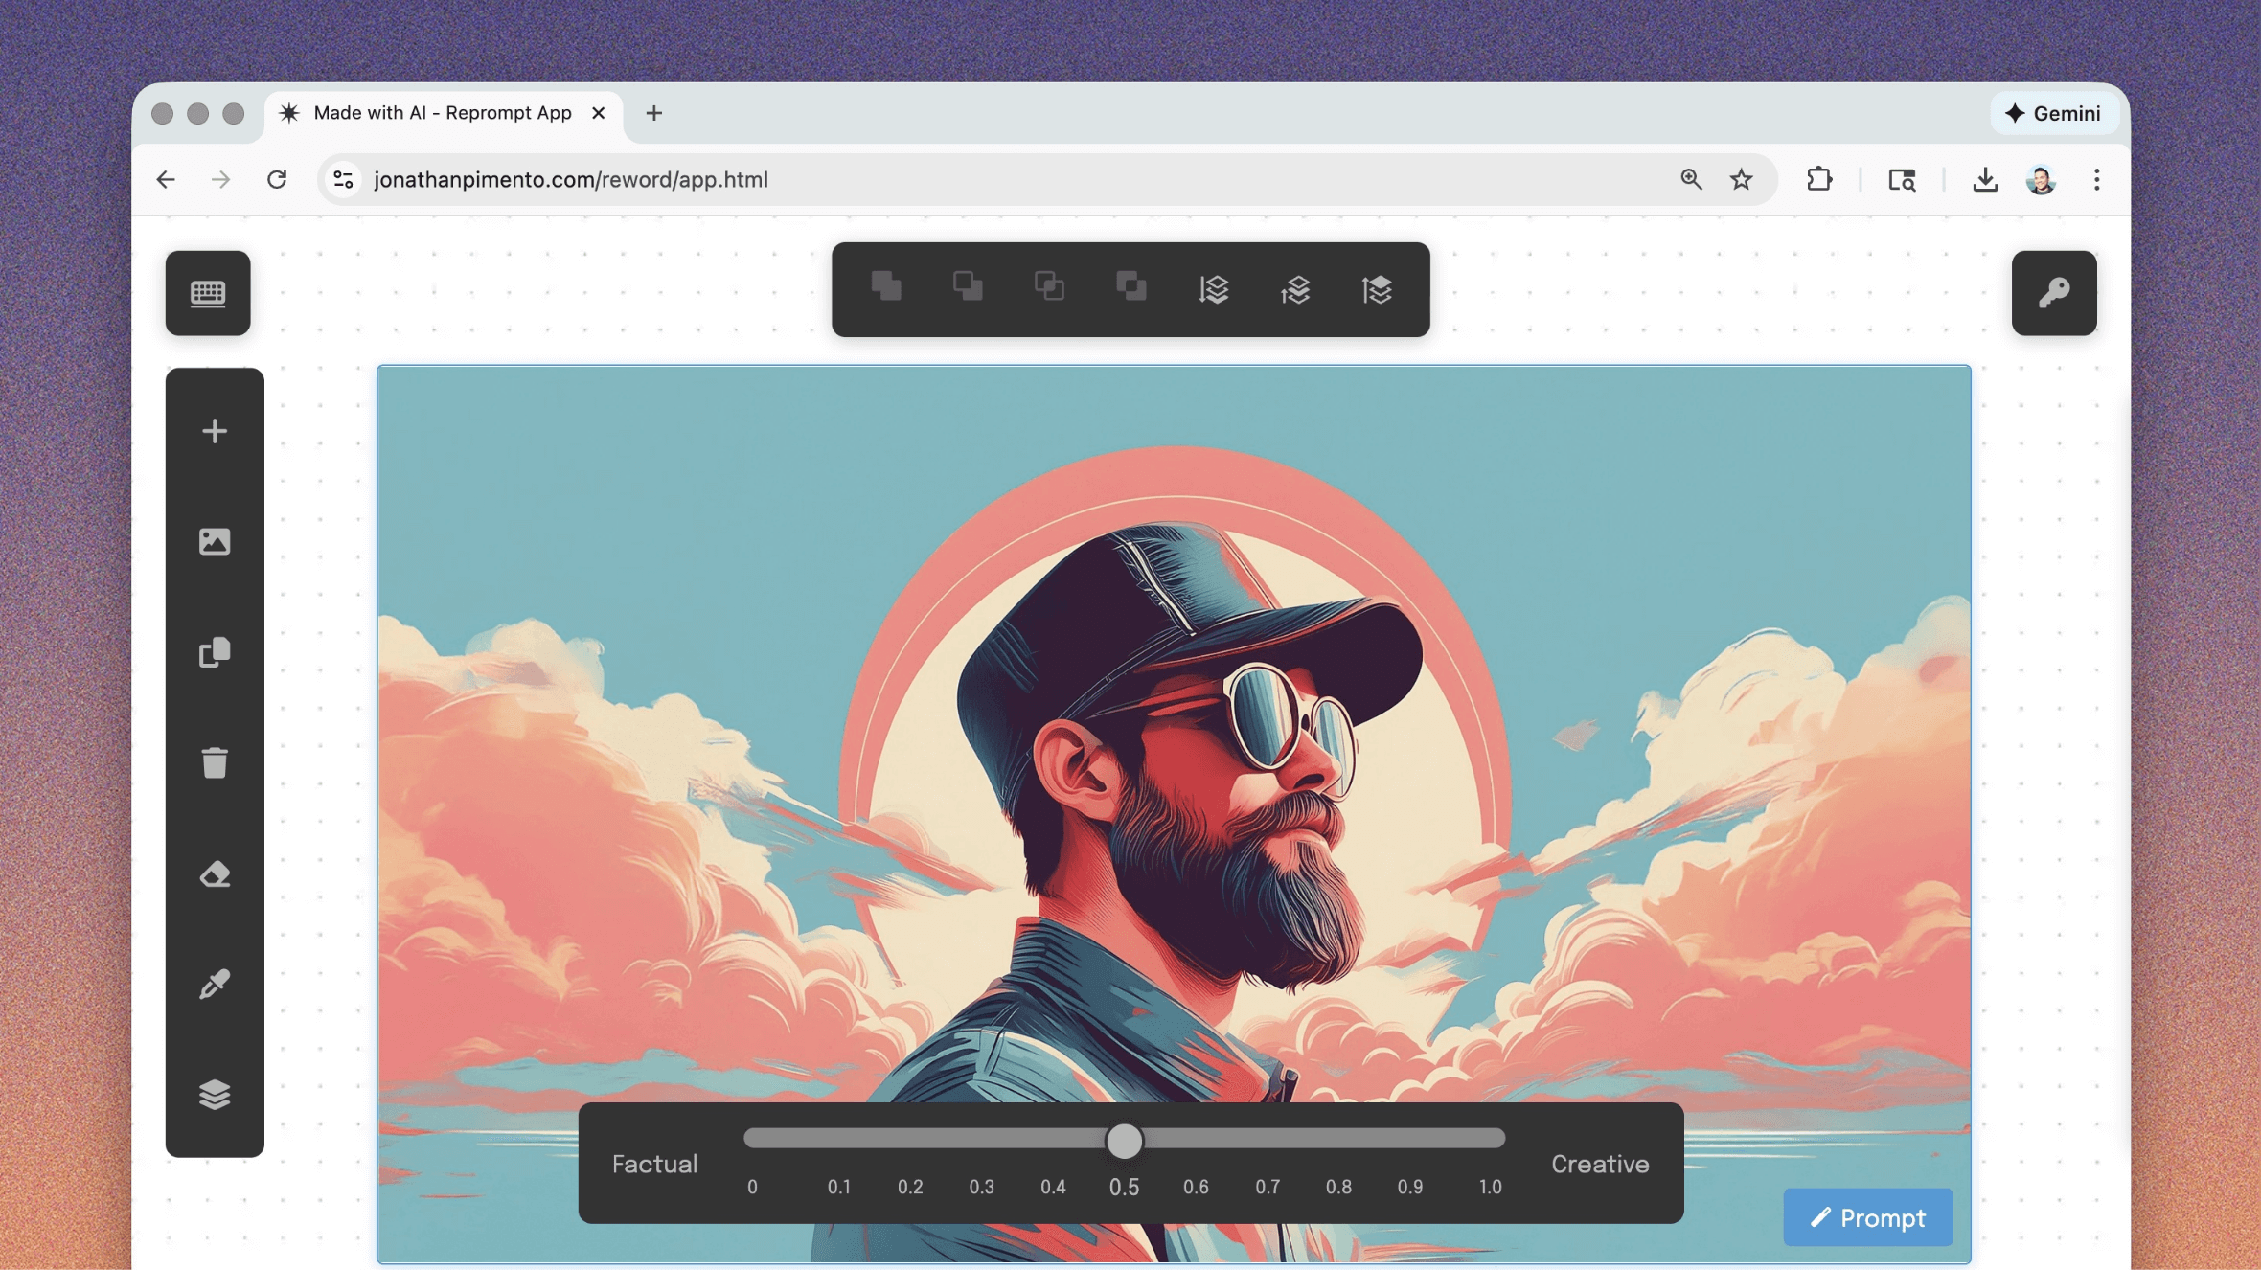2261x1270 pixels.
Task: Click the Factual-Creative slider handle at 0.5
Action: (1124, 1141)
